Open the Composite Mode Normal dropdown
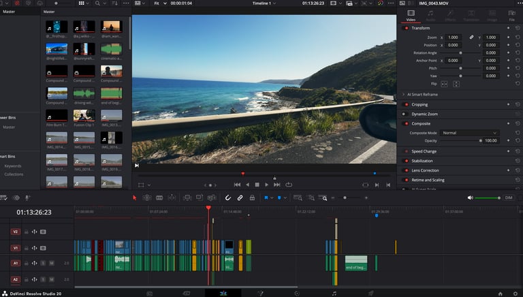523x297 pixels. 469,133
